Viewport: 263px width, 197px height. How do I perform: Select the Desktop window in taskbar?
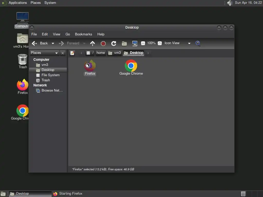[x=30, y=194]
